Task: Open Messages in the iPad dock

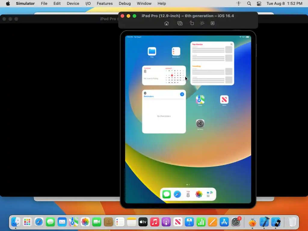Action: [x=167, y=194]
